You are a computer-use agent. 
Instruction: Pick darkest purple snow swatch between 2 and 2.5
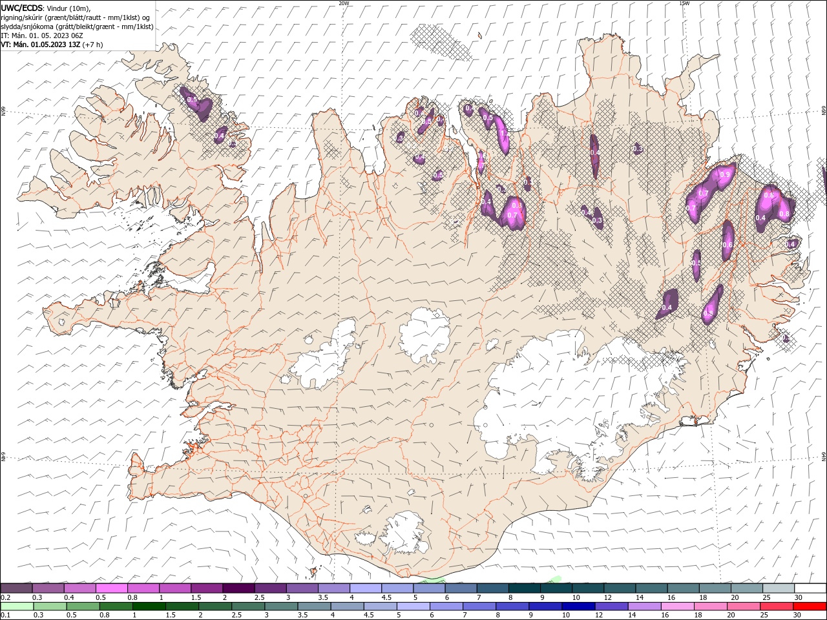[x=238, y=588]
